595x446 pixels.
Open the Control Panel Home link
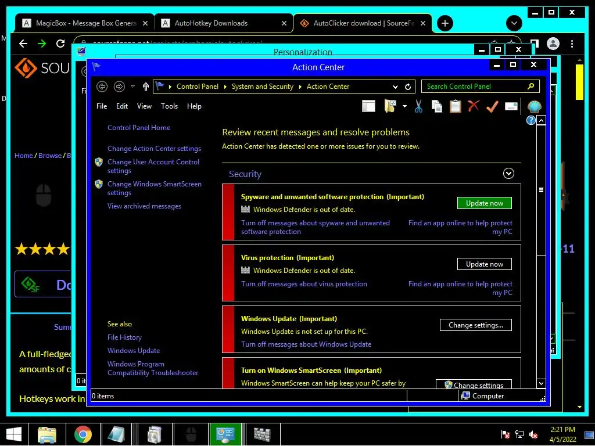pos(139,128)
